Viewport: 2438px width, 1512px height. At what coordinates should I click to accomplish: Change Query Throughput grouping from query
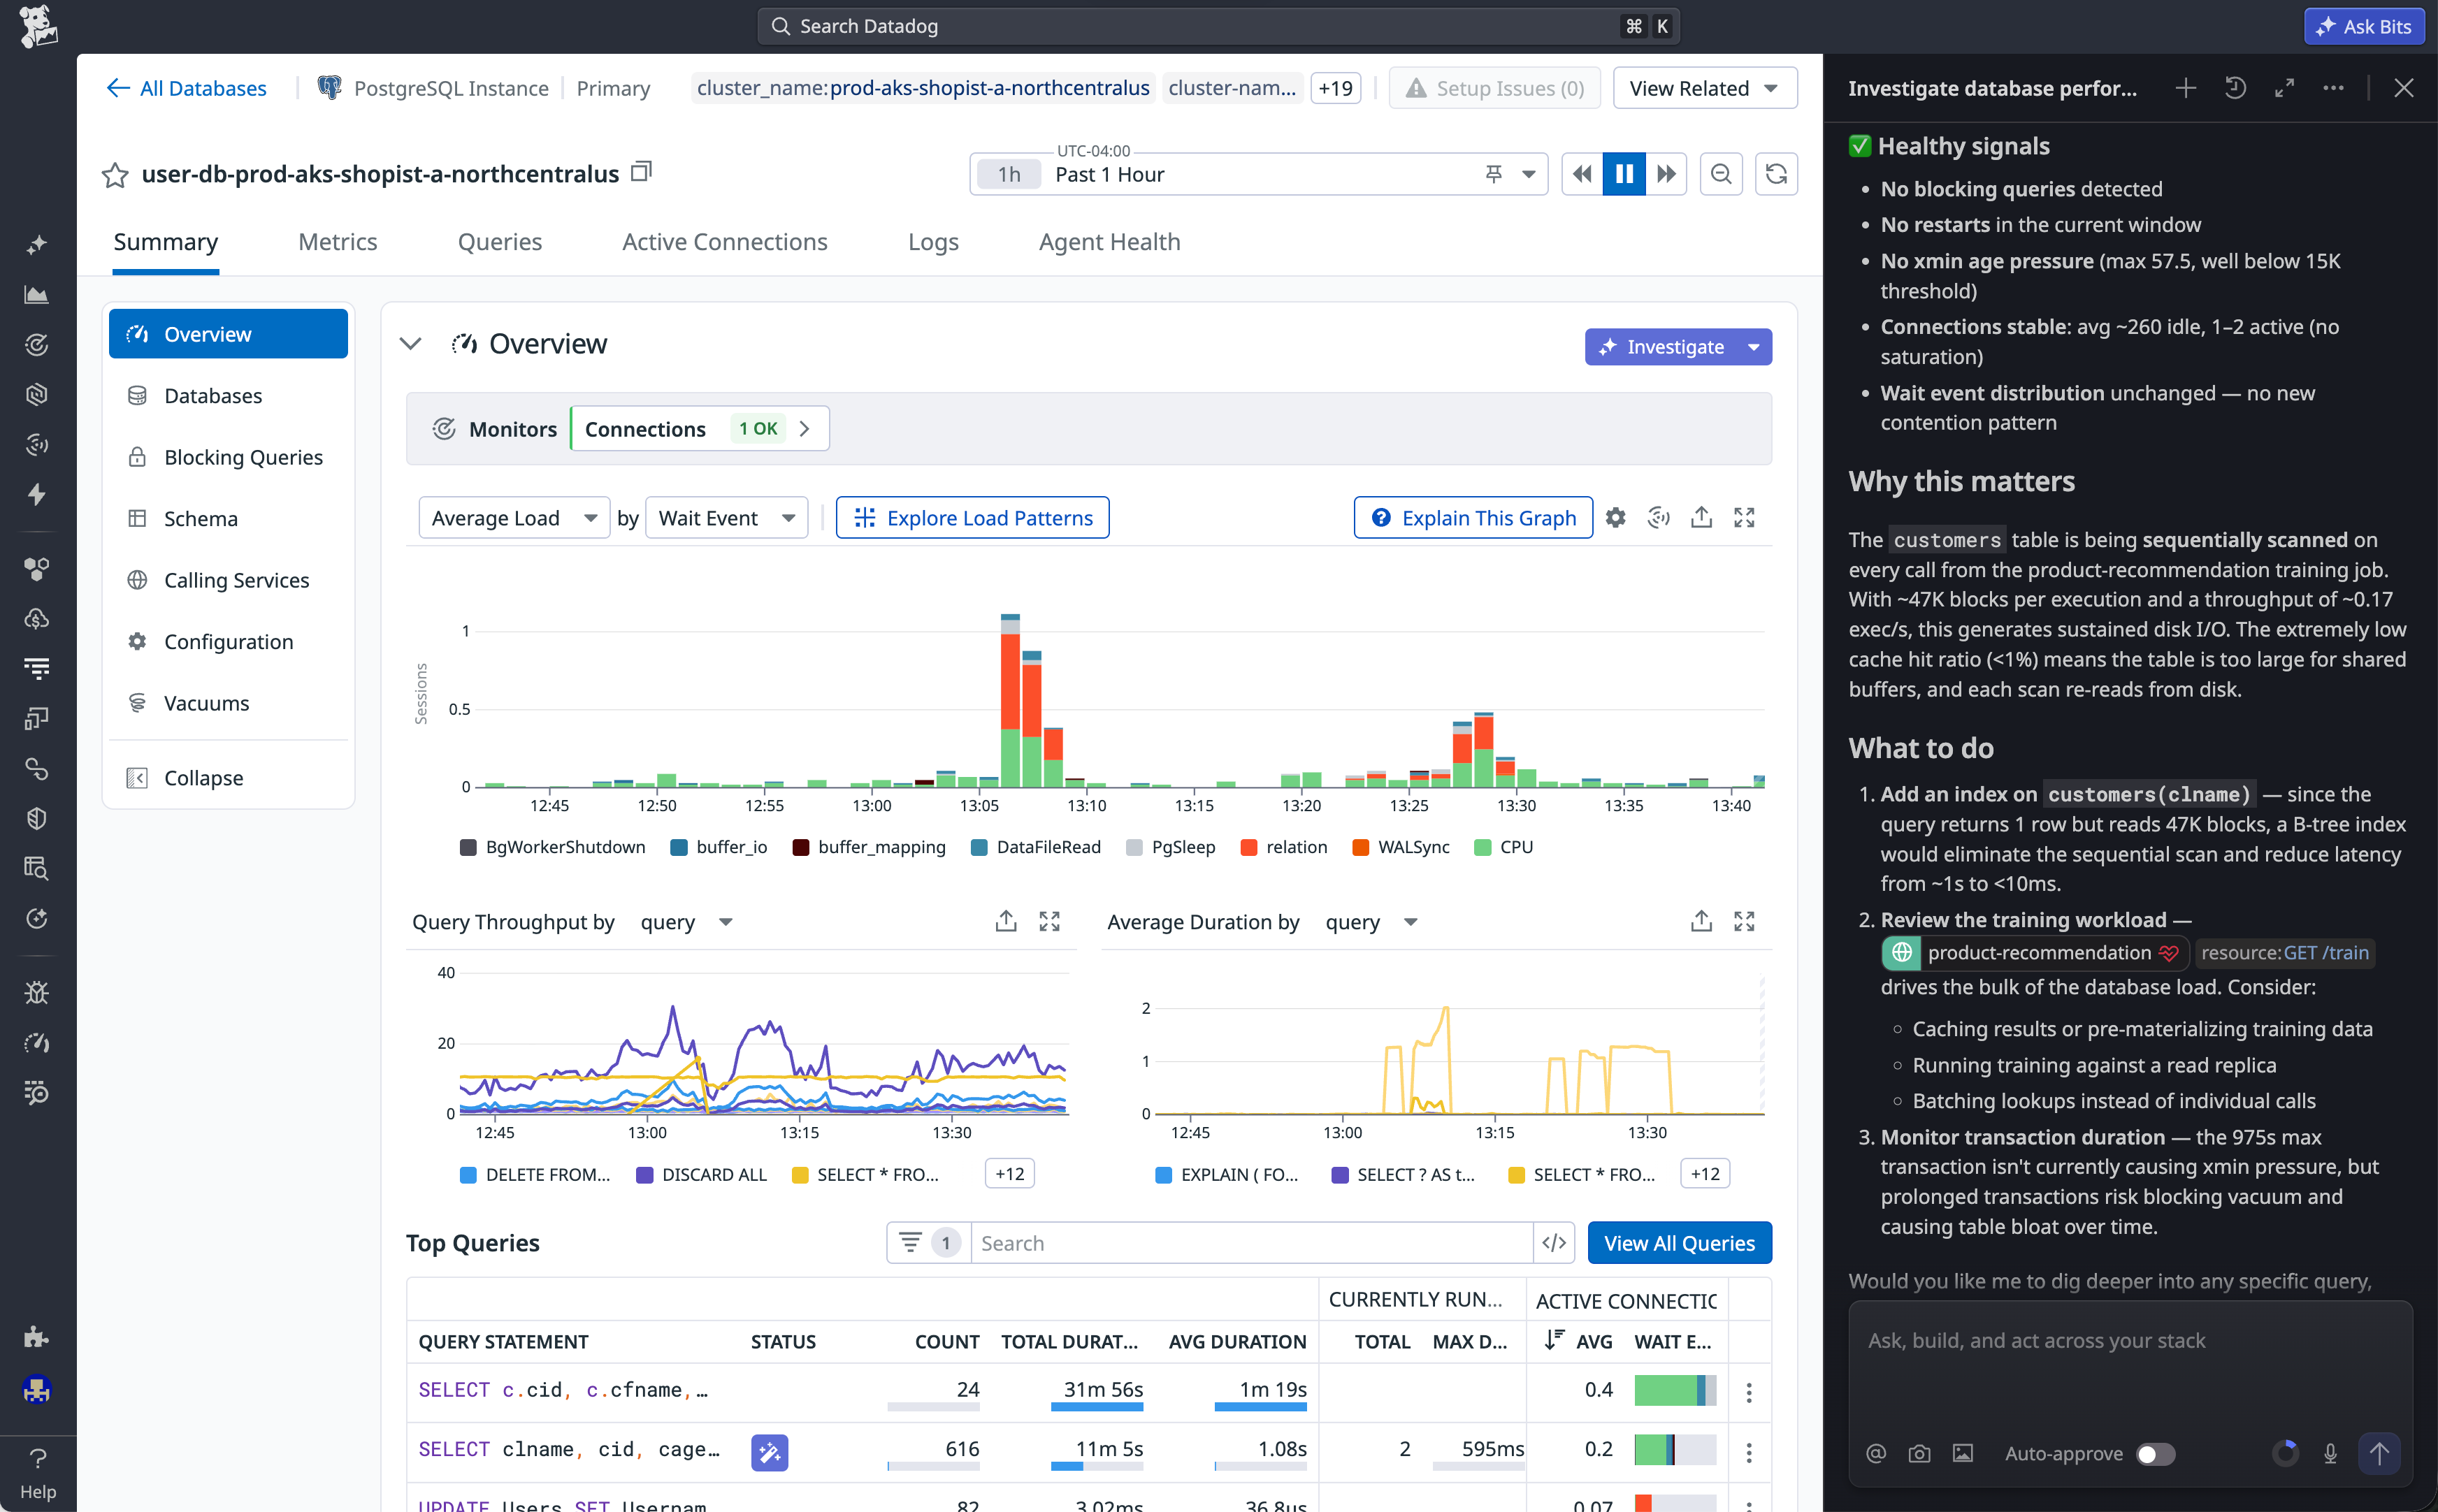click(688, 922)
